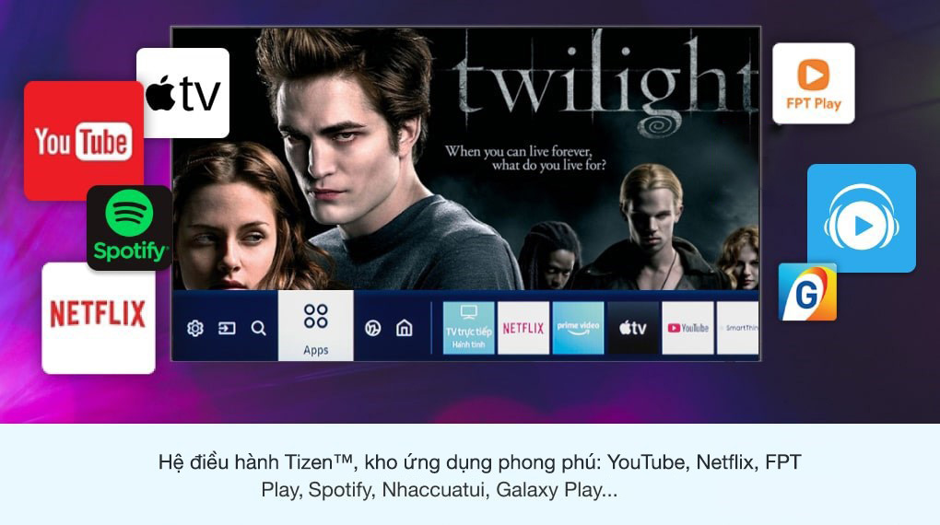940x525 pixels.
Task: Launch Apple TV tile in TV bar
Action: tap(633, 328)
